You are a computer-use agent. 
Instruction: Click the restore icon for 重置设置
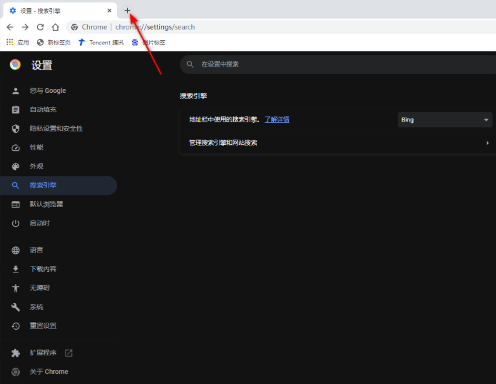point(15,326)
